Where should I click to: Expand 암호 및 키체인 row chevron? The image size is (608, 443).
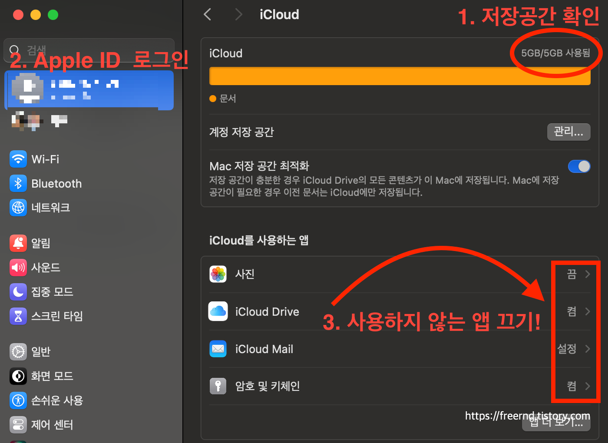tap(588, 386)
